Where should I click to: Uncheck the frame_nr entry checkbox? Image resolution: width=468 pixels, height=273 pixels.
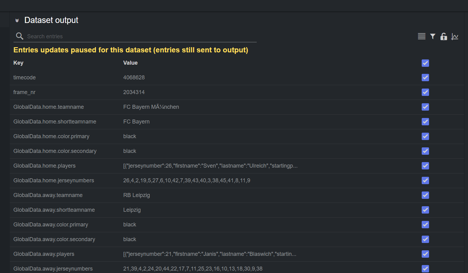tap(425, 92)
